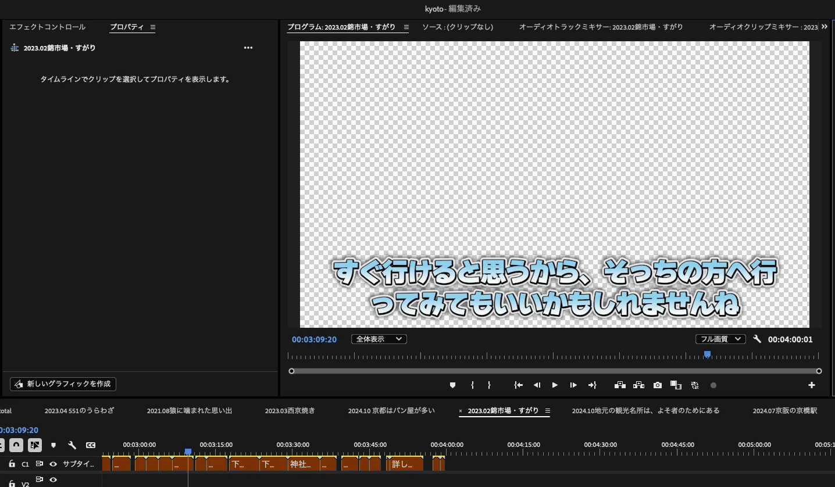Screen dimensions: 835x487
Task: Switch to sequence 2021.08猿に噛まれた思い出
Action: pos(190,410)
